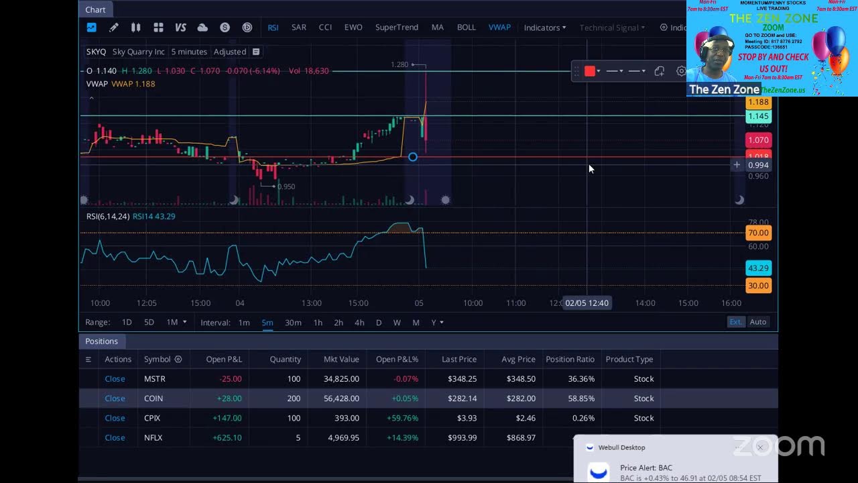Set range to 1D
Image resolution: width=858 pixels, height=483 pixels.
127,322
